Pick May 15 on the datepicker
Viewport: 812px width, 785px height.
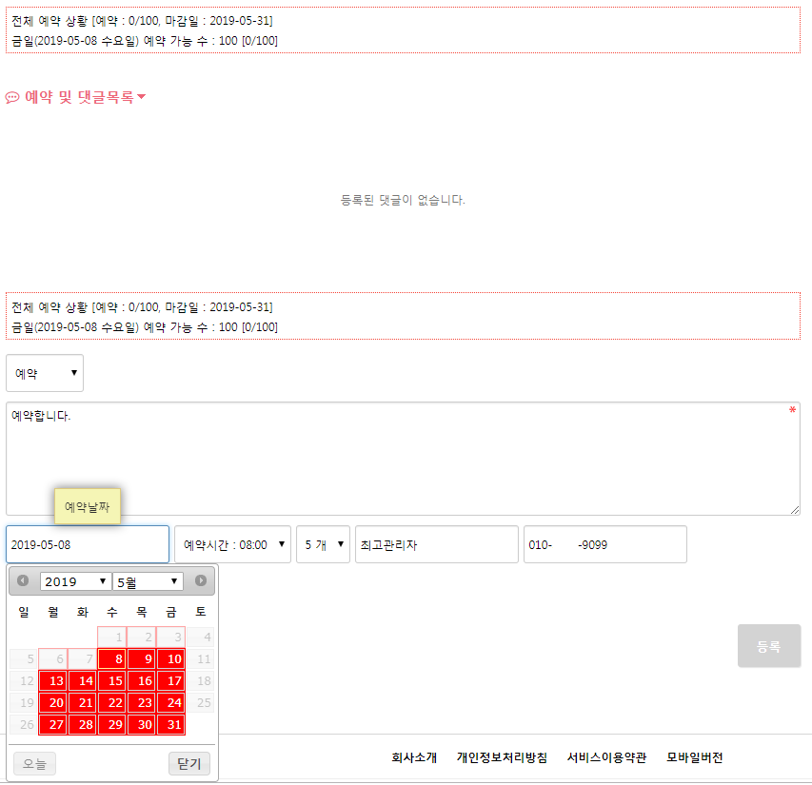point(112,681)
